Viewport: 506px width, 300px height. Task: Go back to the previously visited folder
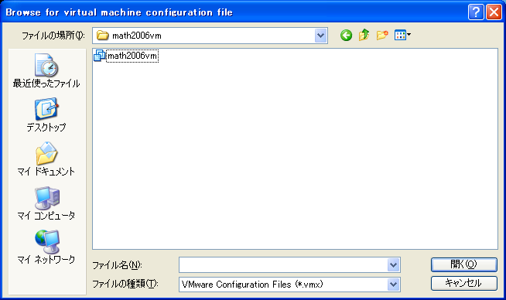pos(346,35)
